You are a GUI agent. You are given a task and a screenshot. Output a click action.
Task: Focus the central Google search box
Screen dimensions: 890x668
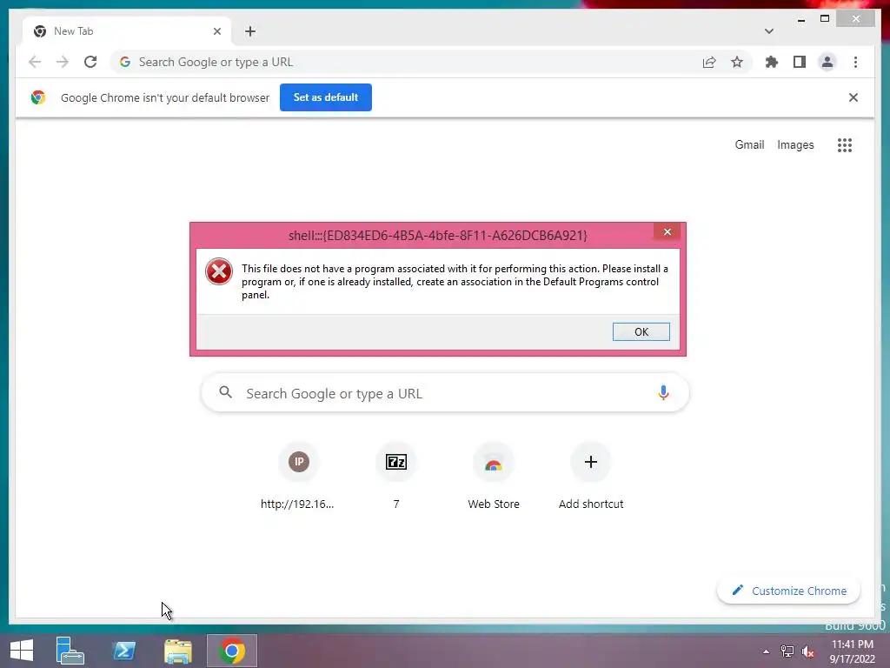click(445, 392)
